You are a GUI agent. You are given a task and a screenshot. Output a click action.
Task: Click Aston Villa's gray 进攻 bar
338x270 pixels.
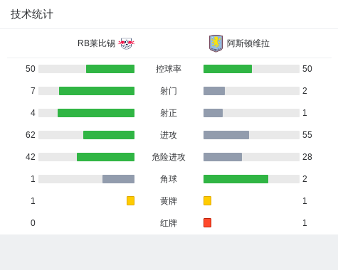tap(226, 135)
